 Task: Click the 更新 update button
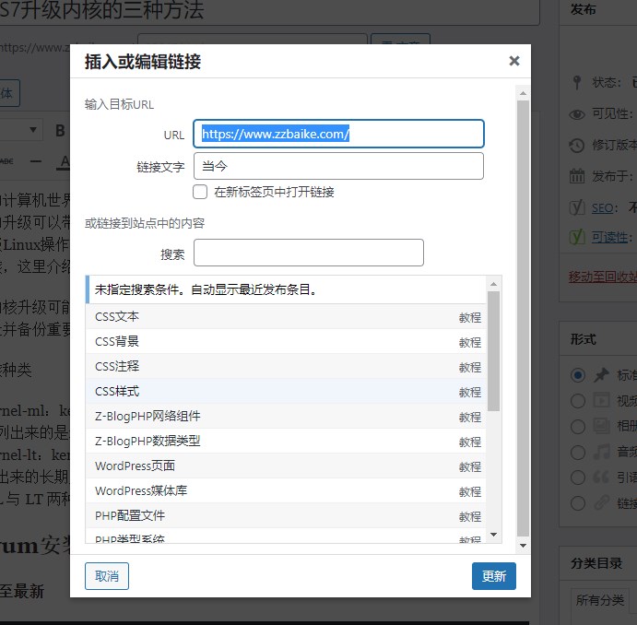[494, 576]
